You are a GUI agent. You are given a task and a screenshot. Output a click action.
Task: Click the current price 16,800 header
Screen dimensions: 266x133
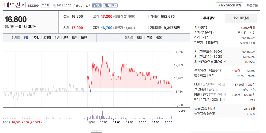click(16, 19)
